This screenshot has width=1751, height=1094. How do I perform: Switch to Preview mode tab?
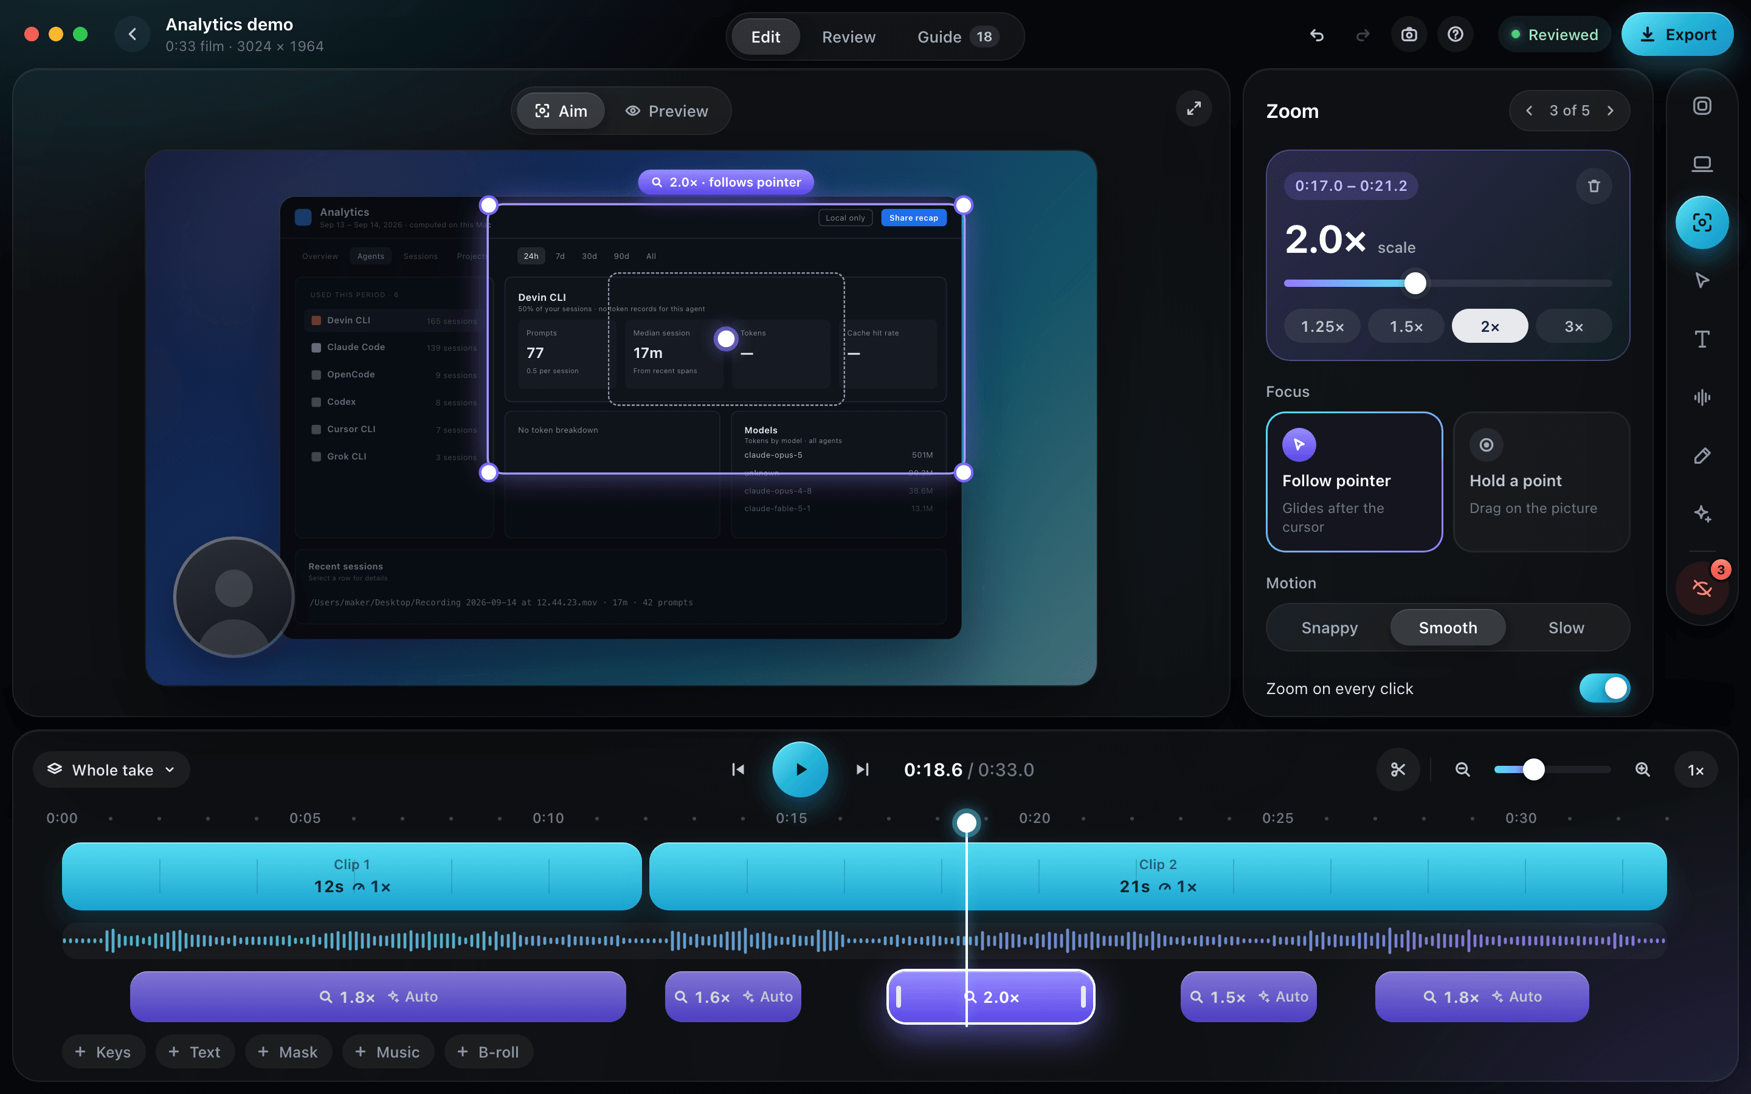tap(666, 111)
